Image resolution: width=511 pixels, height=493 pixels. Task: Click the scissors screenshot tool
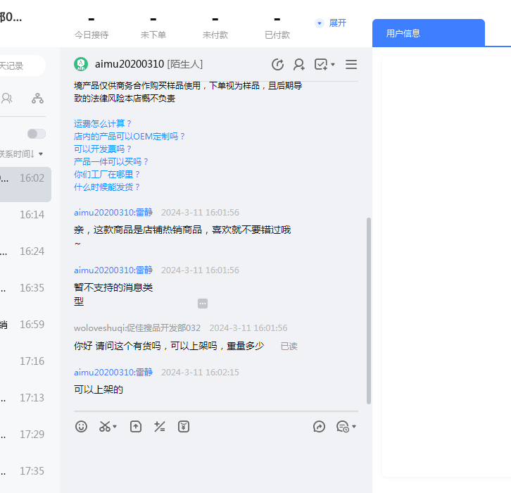click(x=106, y=426)
